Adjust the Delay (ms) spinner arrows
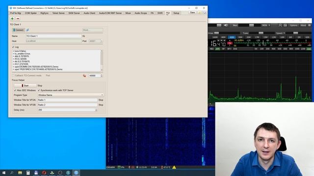Image resolution: width=314 pixels, height=176 pixels. click(96, 110)
